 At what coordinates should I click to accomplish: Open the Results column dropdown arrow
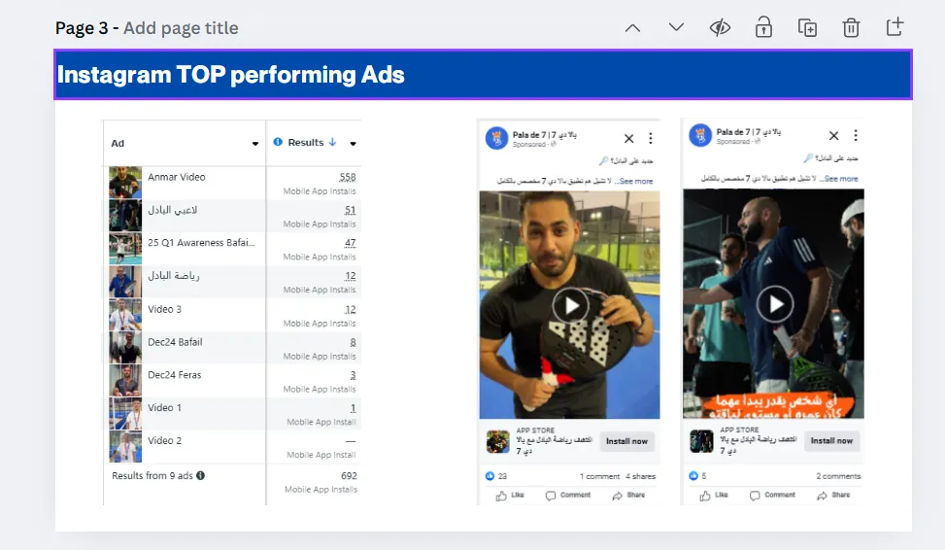pyautogui.click(x=354, y=144)
